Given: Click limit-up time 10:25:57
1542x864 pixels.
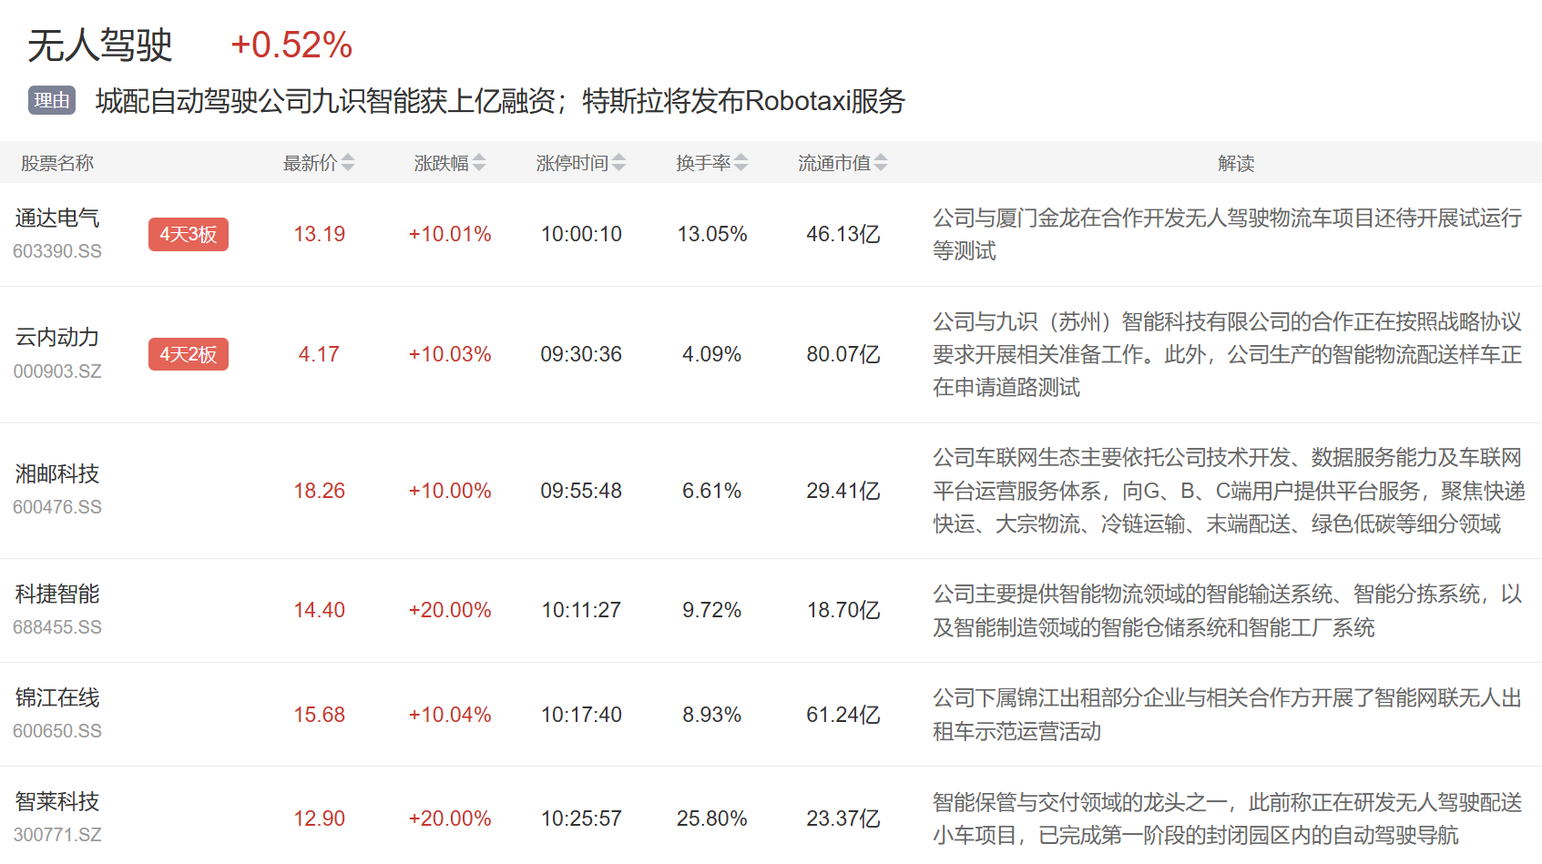Looking at the screenshot, I should click(581, 818).
